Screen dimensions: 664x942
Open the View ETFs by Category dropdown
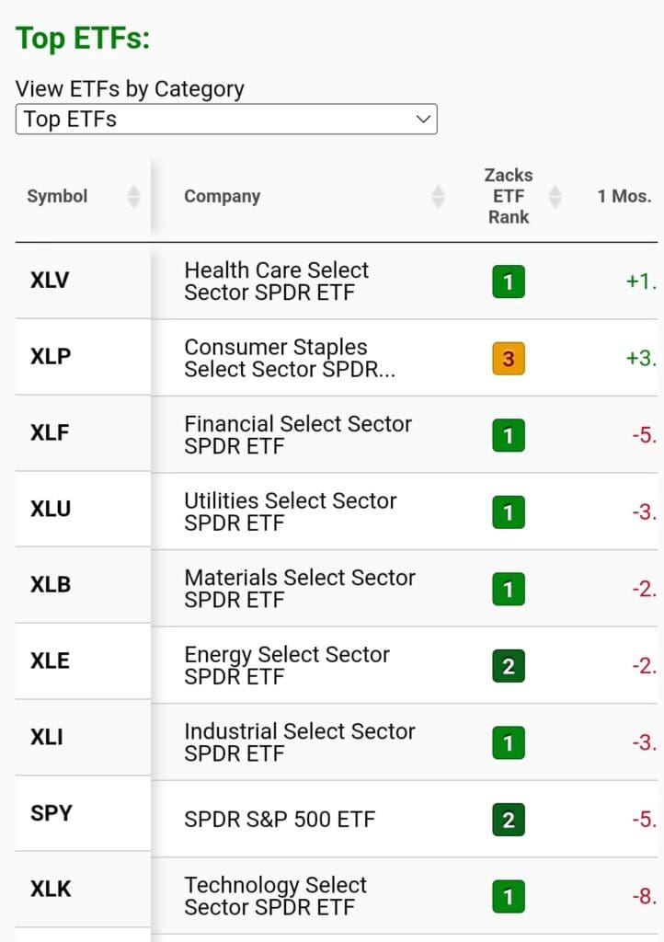225,119
